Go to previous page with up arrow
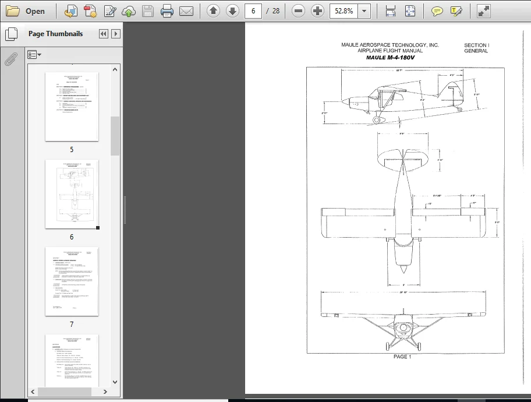The image size is (531, 402). tap(213, 11)
